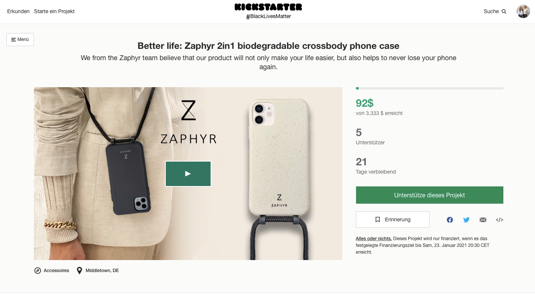Click the Accessoires category link
Image resolution: width=535 pixels, height=295 pixels.
pyautogui.click(x=57, y=271)
